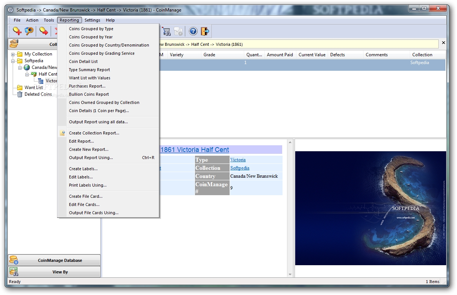Click the CoinManage title bar app icon
Image resolution: width=457 pixels, height=295 pixels.
pos(11,10)
